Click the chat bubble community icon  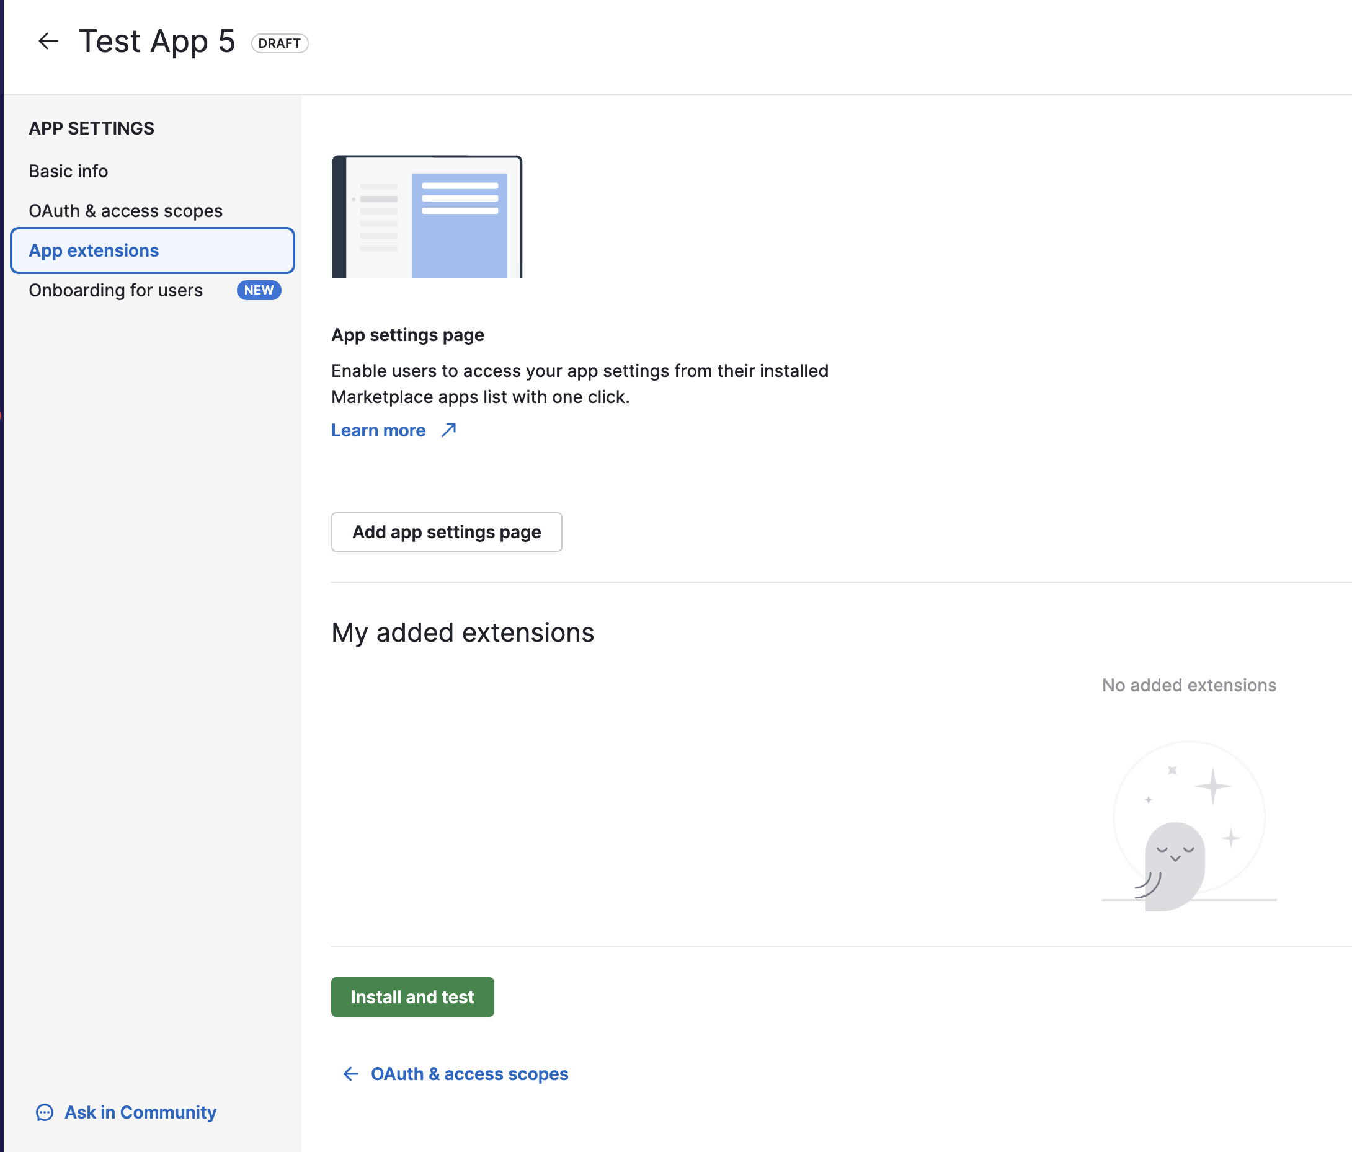pyautogui.click(x=45, y=1112)
